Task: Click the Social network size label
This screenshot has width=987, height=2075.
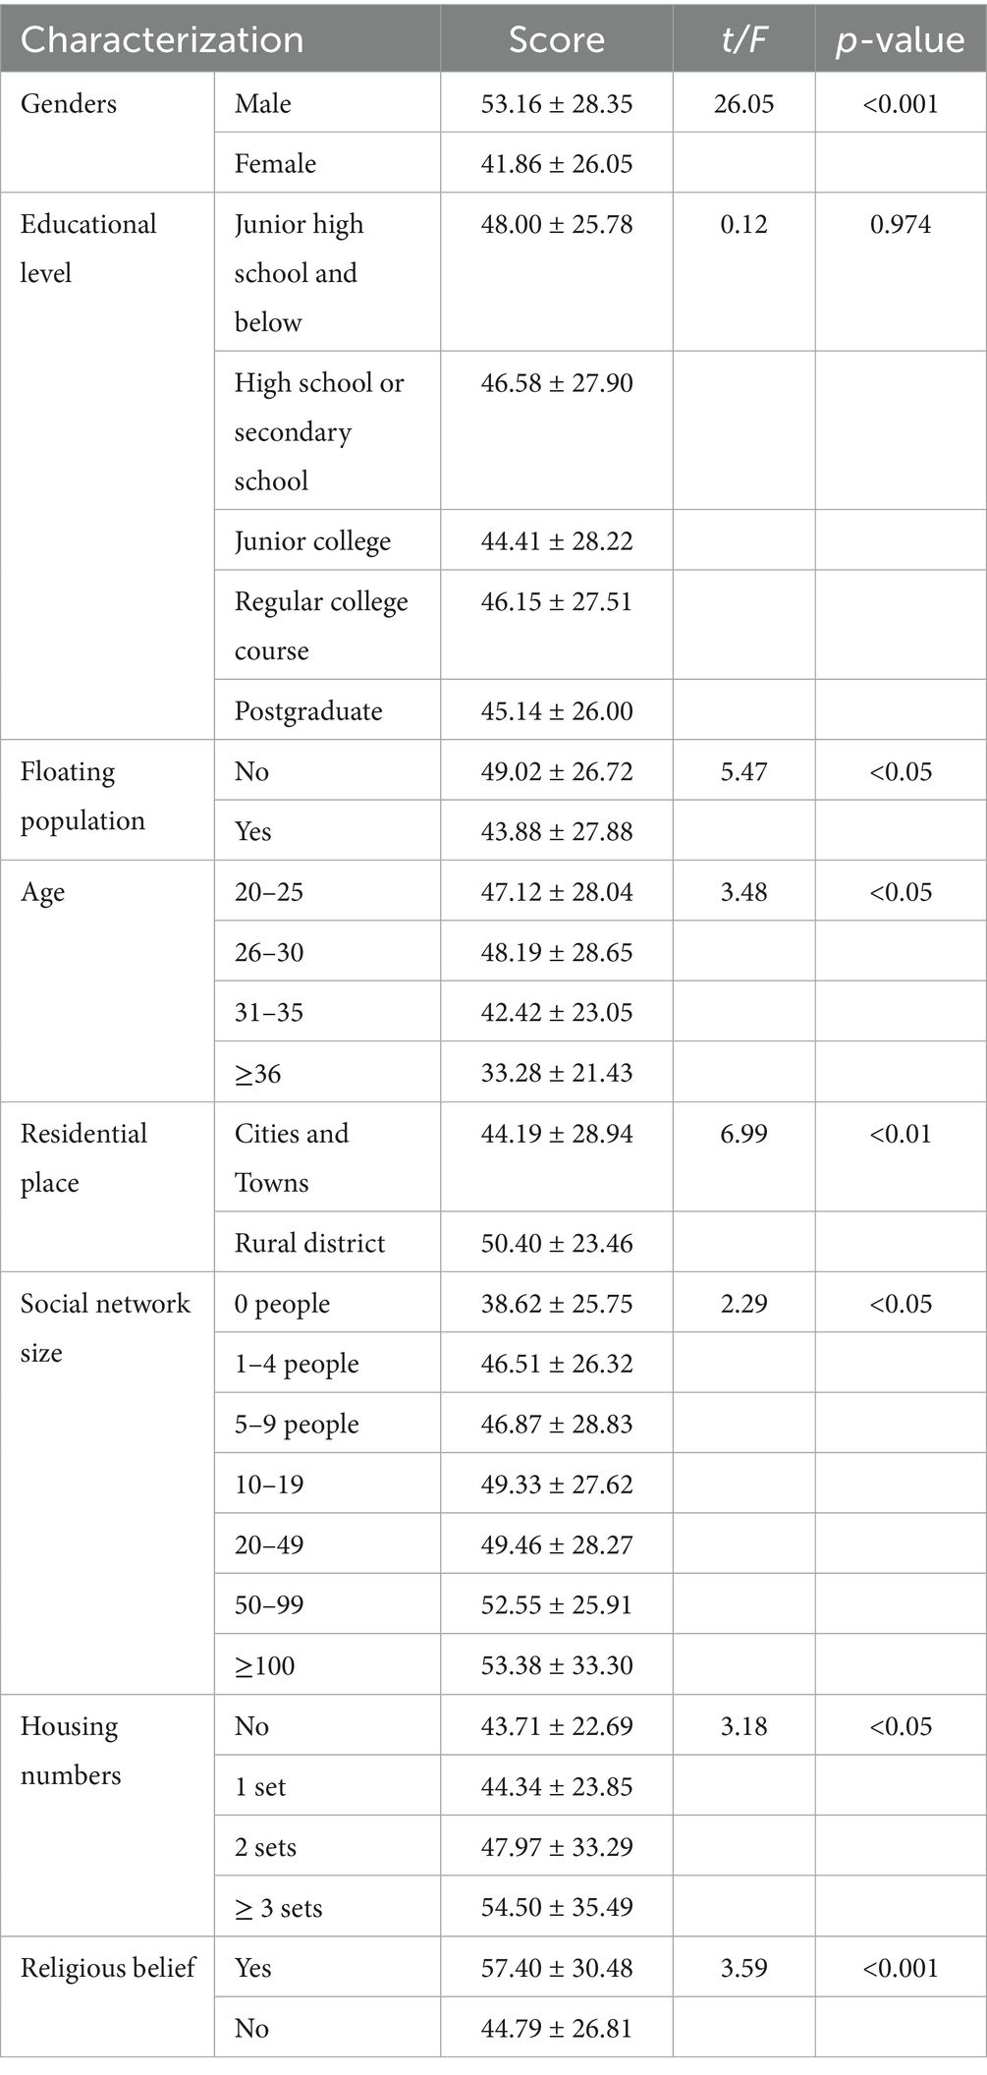Action: pyautogui.click(x=105, y=1327)
